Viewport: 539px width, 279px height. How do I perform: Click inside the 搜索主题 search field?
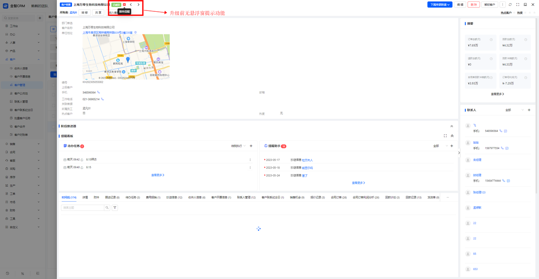tap(83, 208)
